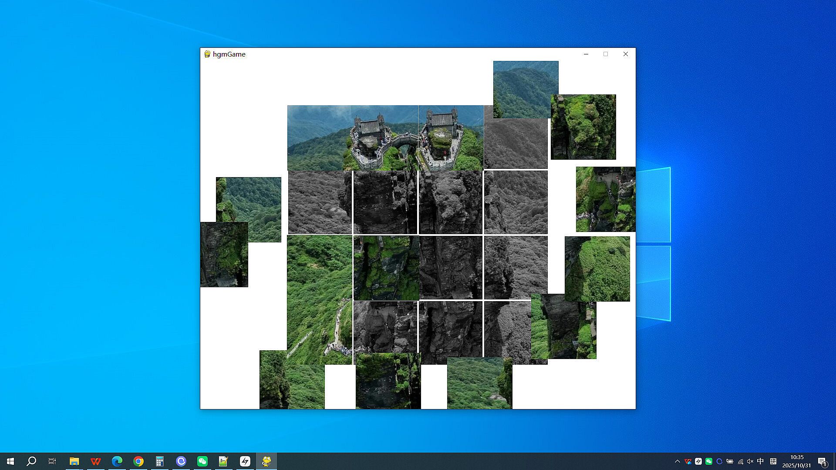Open taskbar search magnifier

[x=31, y=461]
